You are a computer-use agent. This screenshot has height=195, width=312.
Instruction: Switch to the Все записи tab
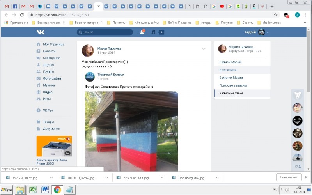coord(228,70)
